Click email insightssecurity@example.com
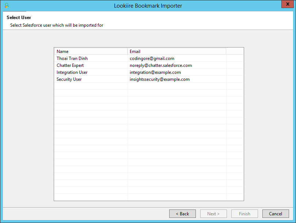 pos(160,79)
